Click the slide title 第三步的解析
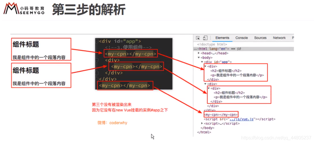The width and height of the screenshot is (314, 143). 89,9
